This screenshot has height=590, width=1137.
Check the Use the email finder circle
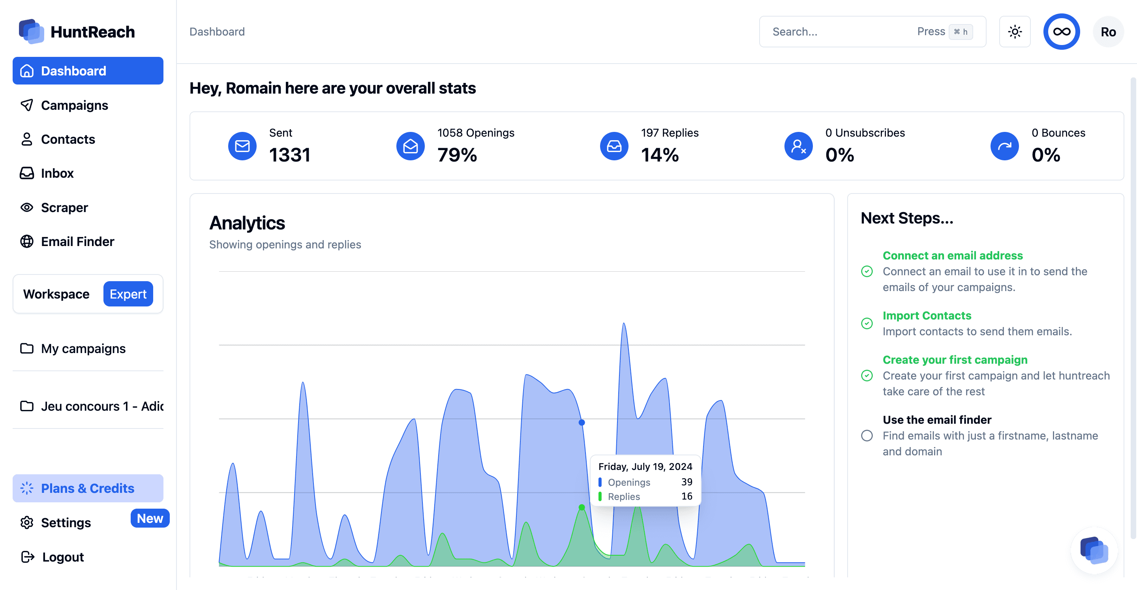click(x=867, y=436)
